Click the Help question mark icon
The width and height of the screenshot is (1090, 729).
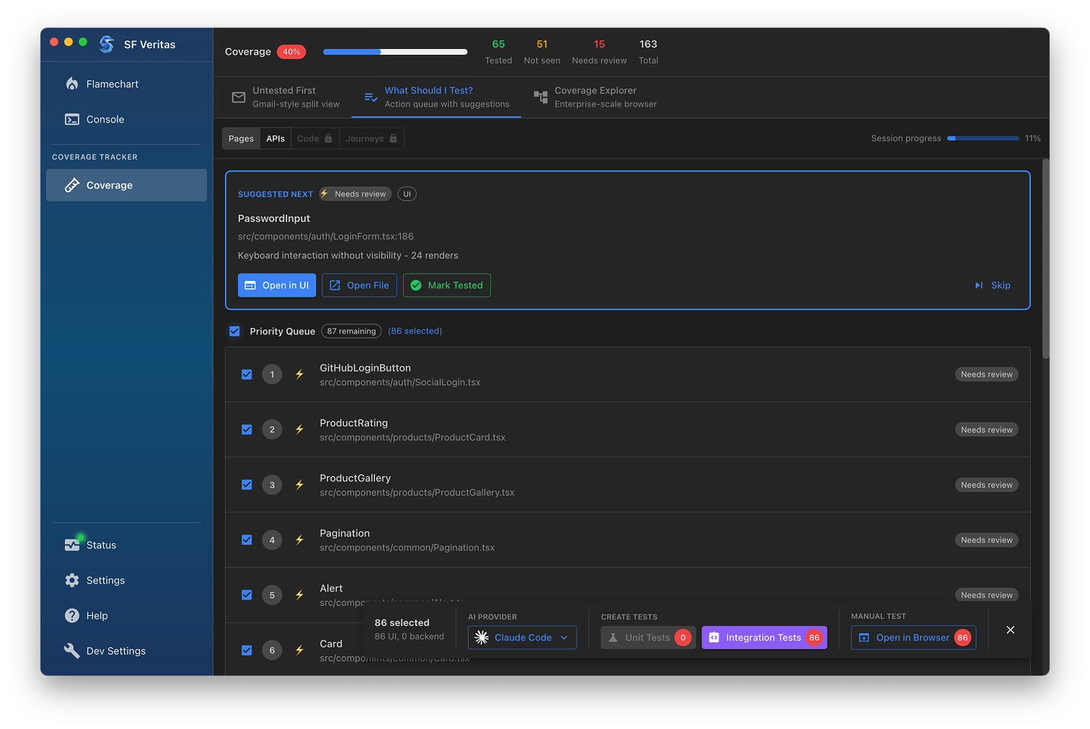click(x=72, y=615)
